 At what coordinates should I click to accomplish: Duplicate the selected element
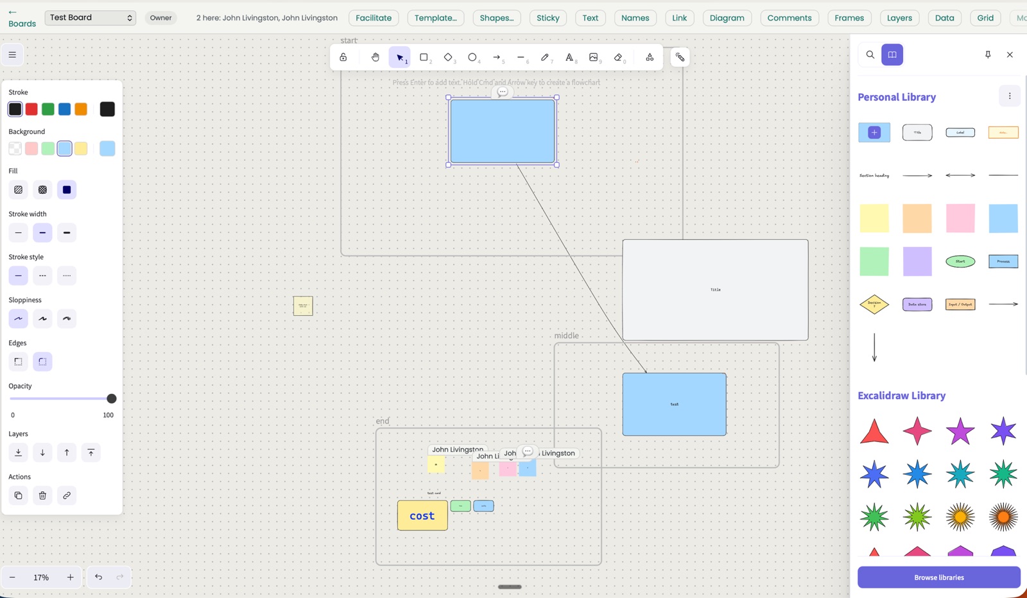point(18,495)
